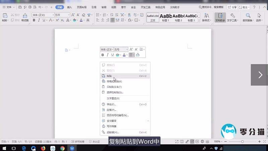Viewport: 268px width, 151px height.
Task: Adjust the zoom slider in status bar
Action: (x=243, y=142)
